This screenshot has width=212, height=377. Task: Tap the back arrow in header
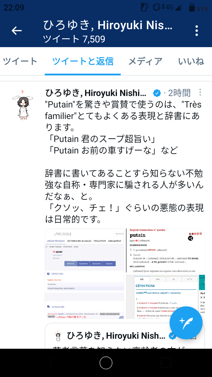click(x=17, y=31)
